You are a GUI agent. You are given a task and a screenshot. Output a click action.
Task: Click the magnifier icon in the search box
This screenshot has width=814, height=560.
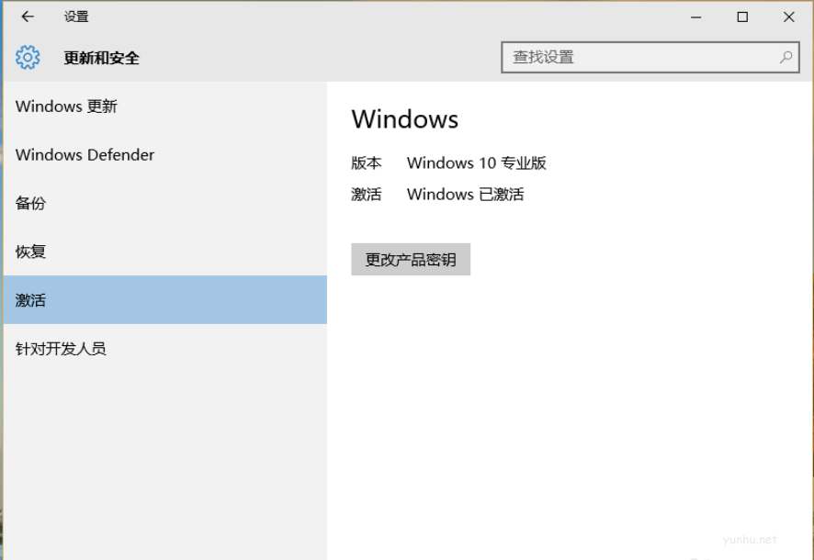[786, 57]
